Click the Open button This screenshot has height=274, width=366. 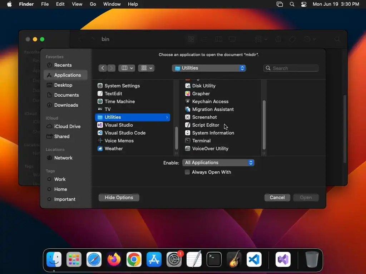click(306, 198)
